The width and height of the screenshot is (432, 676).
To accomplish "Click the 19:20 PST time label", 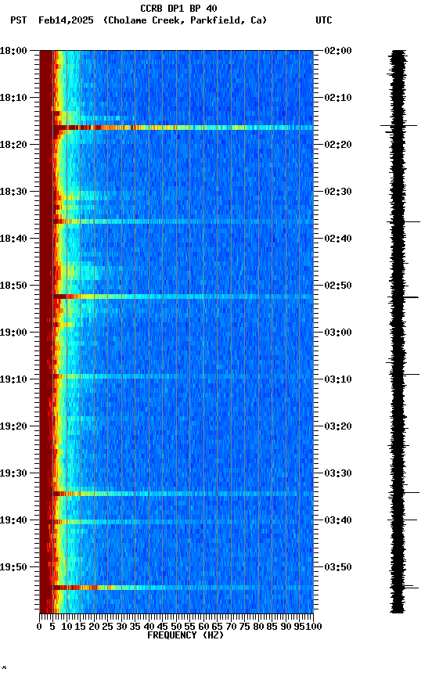I will point(13,426).
